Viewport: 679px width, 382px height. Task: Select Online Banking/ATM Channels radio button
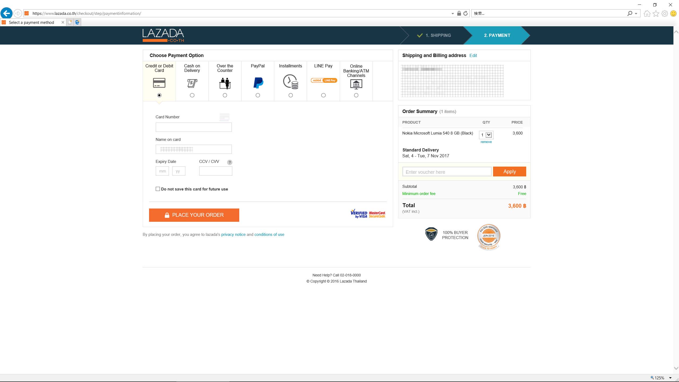point(356,95)
